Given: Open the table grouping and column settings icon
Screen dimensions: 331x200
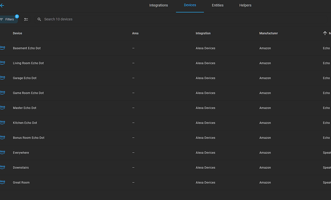Looking at the screenshot, I should (26, 19).
